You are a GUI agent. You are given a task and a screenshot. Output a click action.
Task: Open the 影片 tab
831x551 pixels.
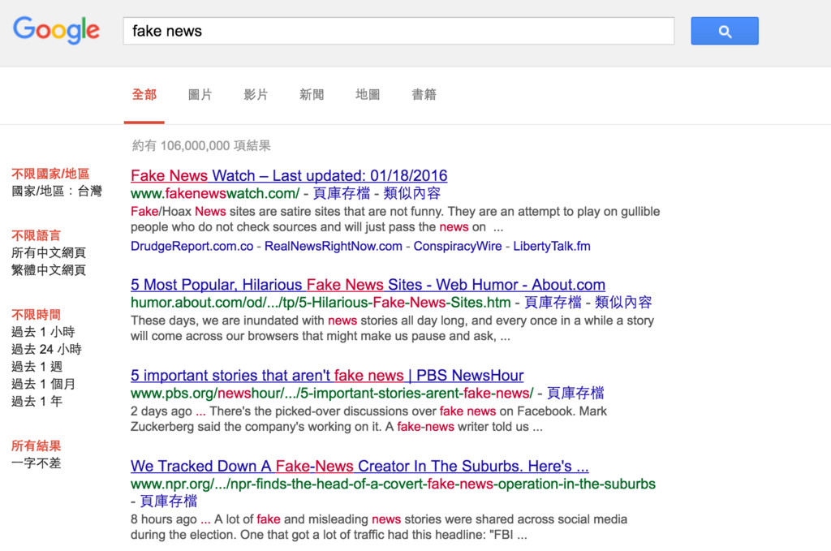pyautogui.click(x=256, y=95)
